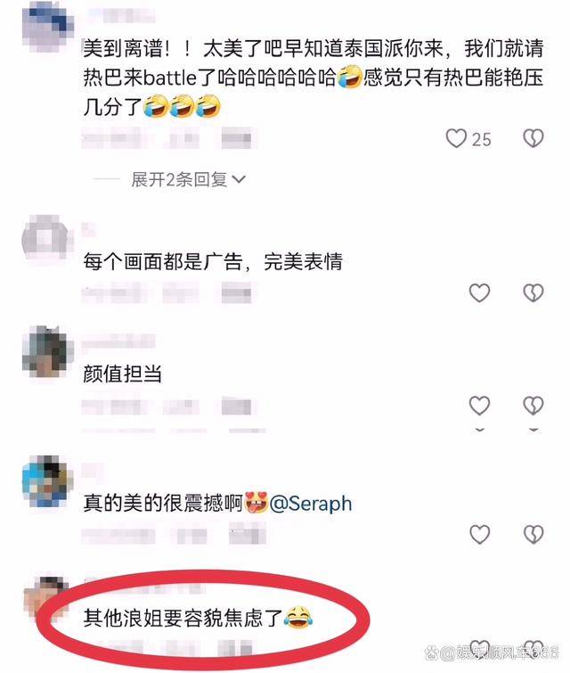
Task: Like the 每个画面都是广告 comment
Action: click(x=479, y=293)
